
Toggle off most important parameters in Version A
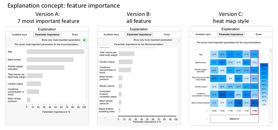pos(85,40)
